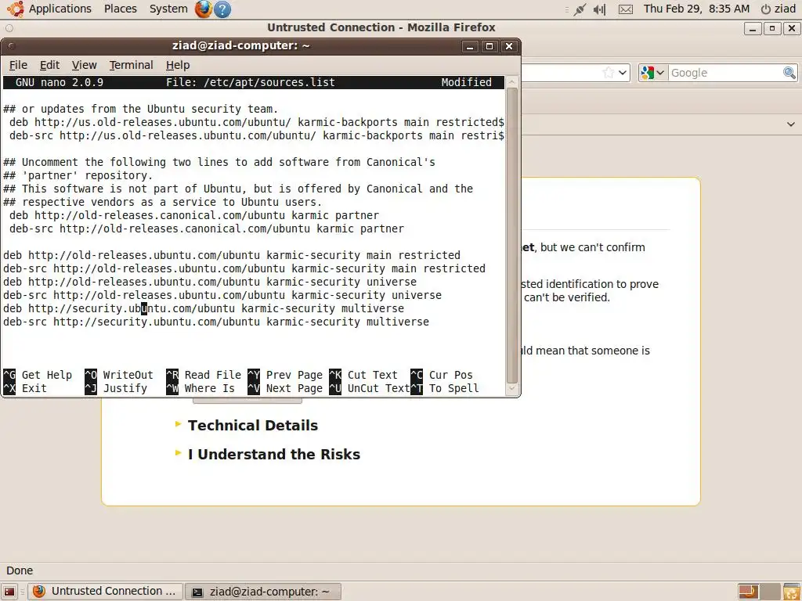Switch to ziad@ziad-computer taskbar item
This screenshot has height=601, width=802.
263,592
